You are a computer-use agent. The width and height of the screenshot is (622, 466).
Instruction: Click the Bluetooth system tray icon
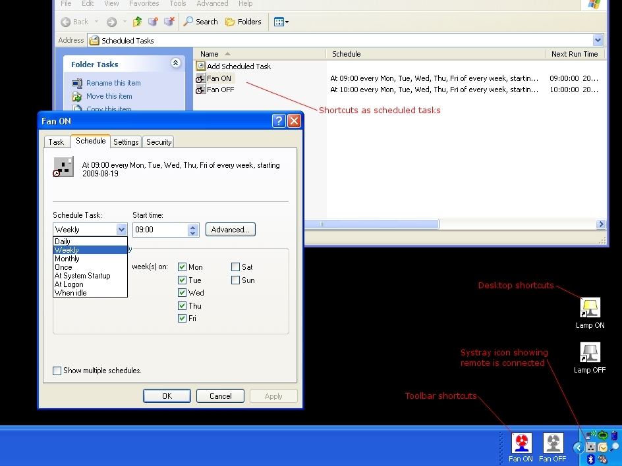pos(590,459)
